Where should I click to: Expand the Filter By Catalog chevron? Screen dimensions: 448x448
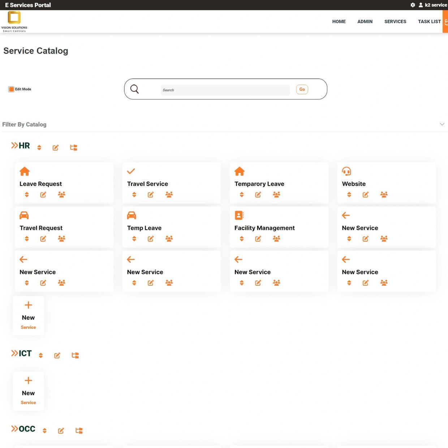pyautogui.click(x=442, y=124)
